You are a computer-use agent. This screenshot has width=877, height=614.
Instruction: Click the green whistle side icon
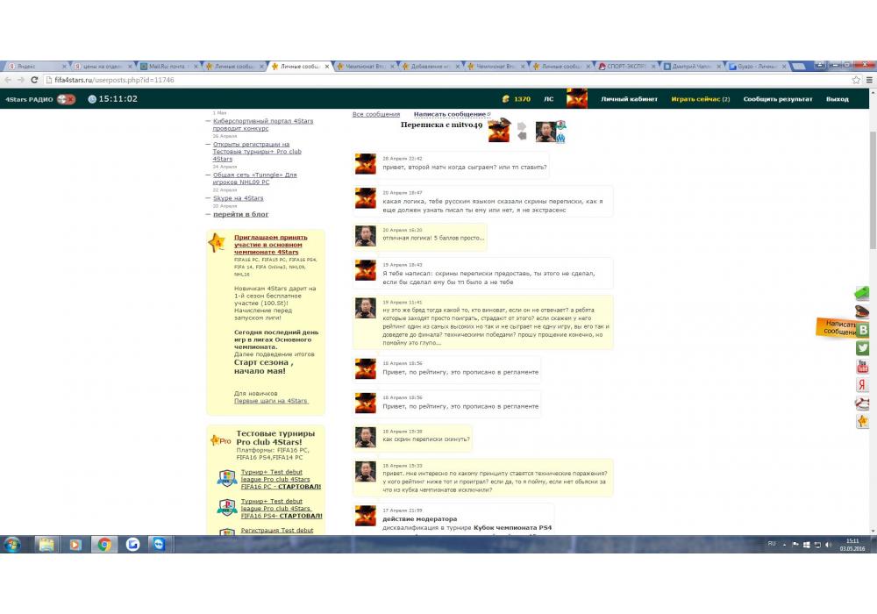point(863,293)
